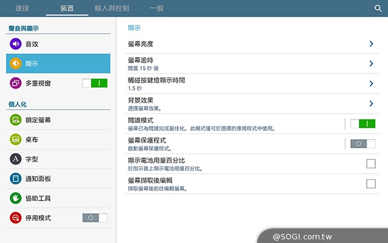This screenshot has width=388, height=243.
Task: Open the 音效 settings entry
Action: [58, 44]
